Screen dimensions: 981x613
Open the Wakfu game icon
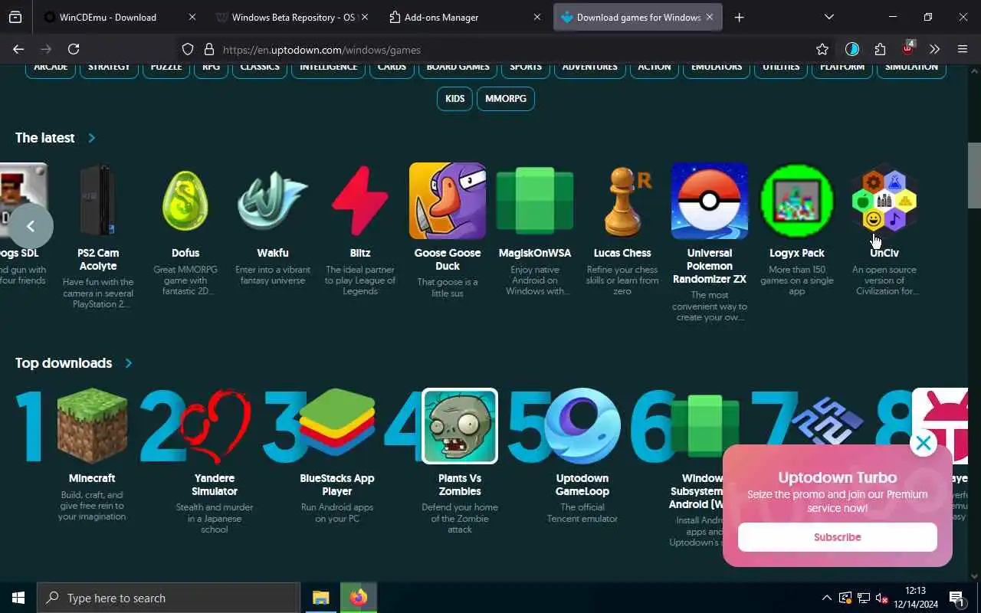pyautogui.click(x=273, y=201)
